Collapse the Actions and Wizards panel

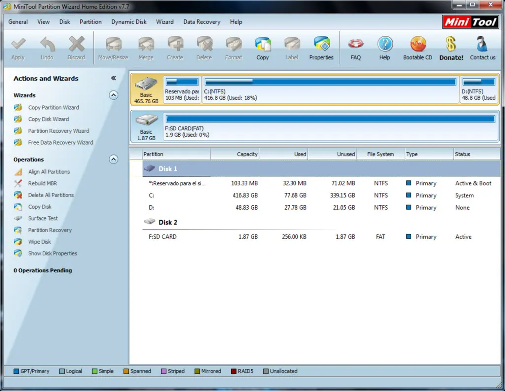(x=113, y=78)
